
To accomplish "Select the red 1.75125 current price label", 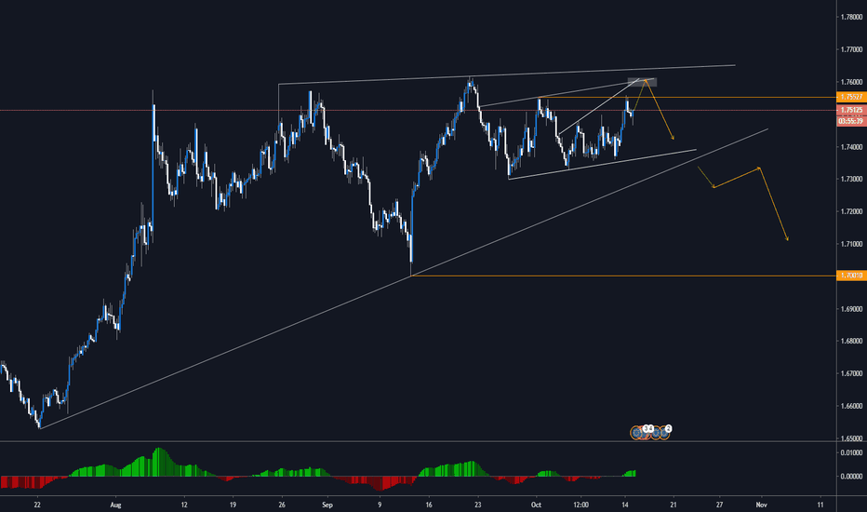I will [851, 110].
